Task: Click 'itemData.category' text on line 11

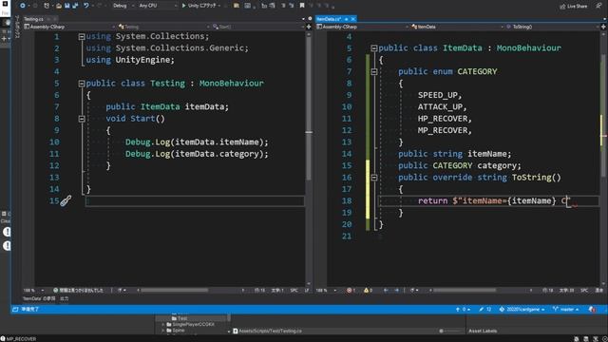Action: 217,154
